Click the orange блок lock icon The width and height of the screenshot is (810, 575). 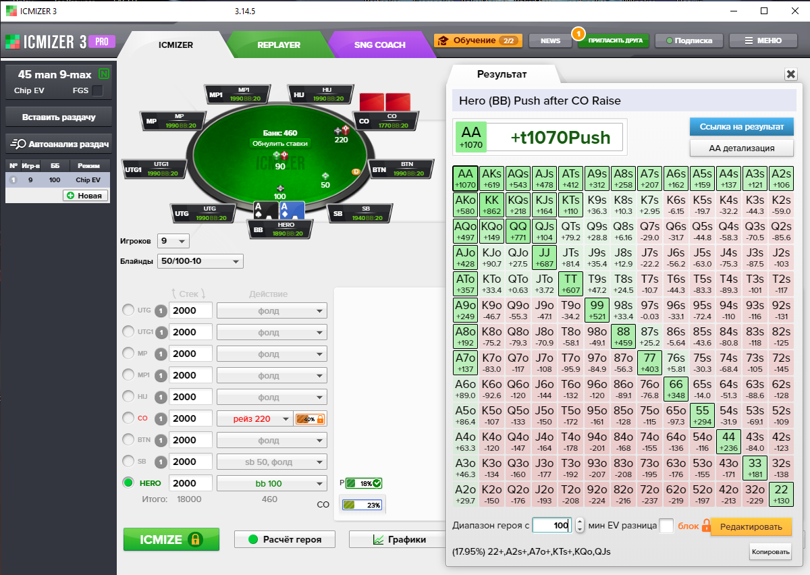coord(706,526)
